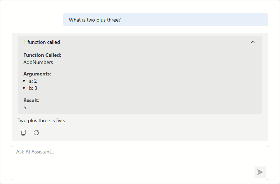
Task: Click the argument entry "b: 3"
Action: pyautogui.click(x=33, y=88)
